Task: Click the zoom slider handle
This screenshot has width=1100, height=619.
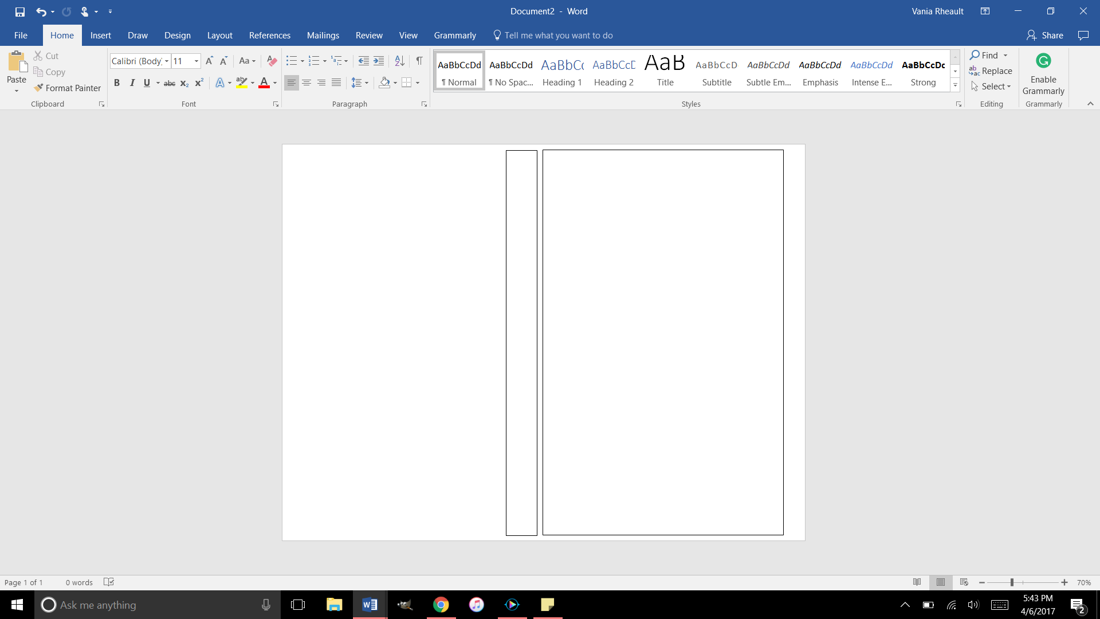Action: click(x=1012, y=582)
